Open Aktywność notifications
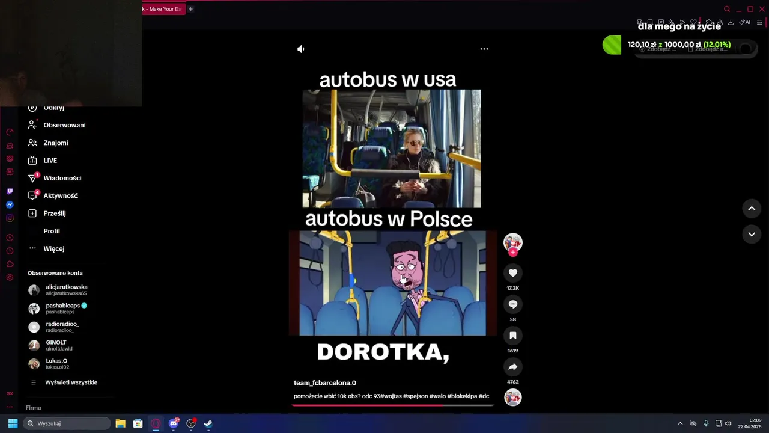This screenshot has height=433, width=769. click(x=53, y=195)
